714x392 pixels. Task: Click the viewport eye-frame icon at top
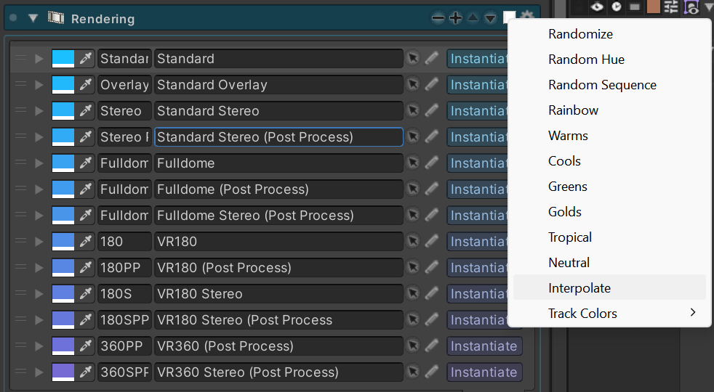(x=691, y=7)
